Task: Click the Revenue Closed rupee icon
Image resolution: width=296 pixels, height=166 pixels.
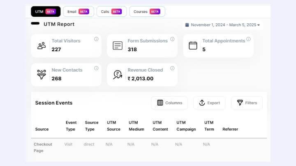Action: point(118,75)
